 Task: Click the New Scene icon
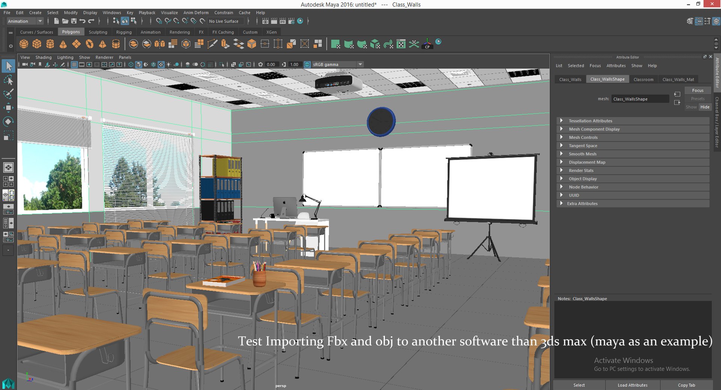click(56, 21)
